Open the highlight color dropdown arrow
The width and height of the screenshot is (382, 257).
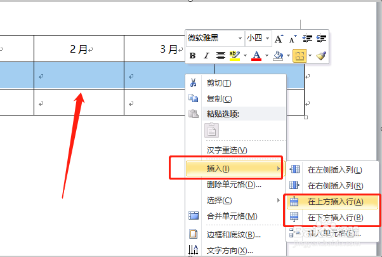point(245,56)
